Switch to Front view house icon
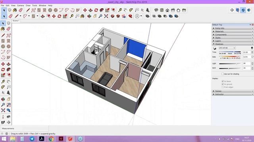The image size is (254, 142). (x=167, y=10)
